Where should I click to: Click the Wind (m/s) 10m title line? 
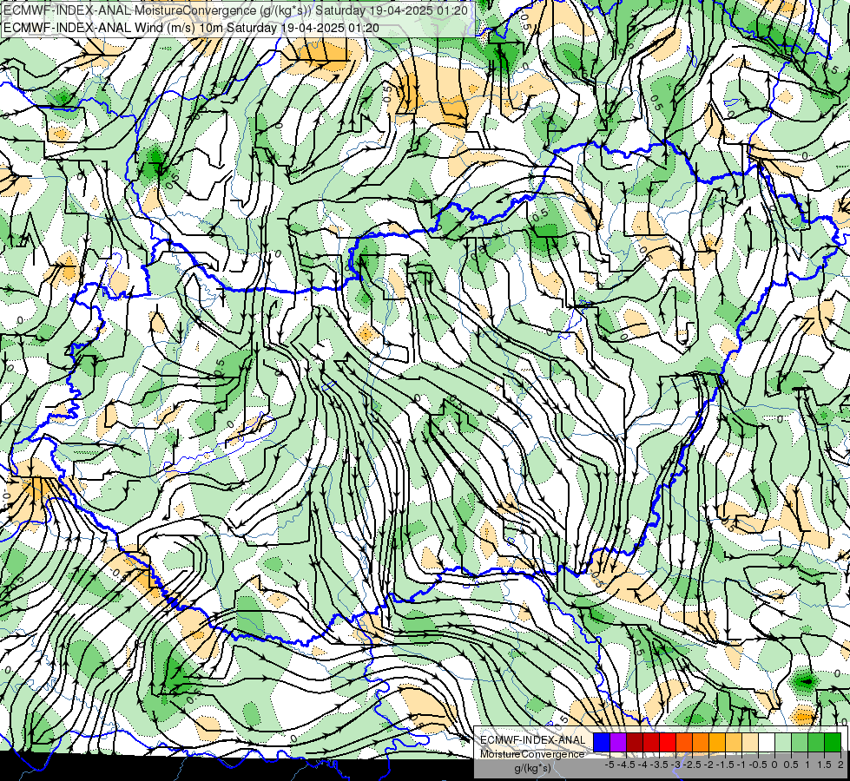click(x=191, y=28)
